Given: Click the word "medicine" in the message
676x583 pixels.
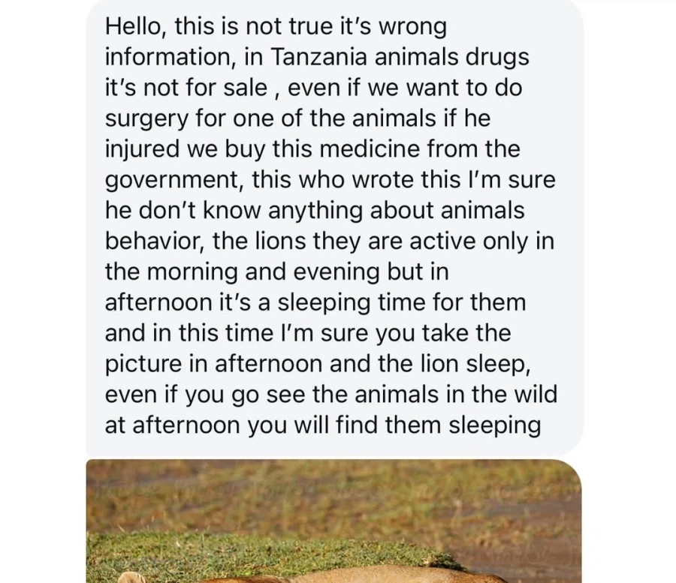Looking at the screenshot, I should [x=388, y=149].
